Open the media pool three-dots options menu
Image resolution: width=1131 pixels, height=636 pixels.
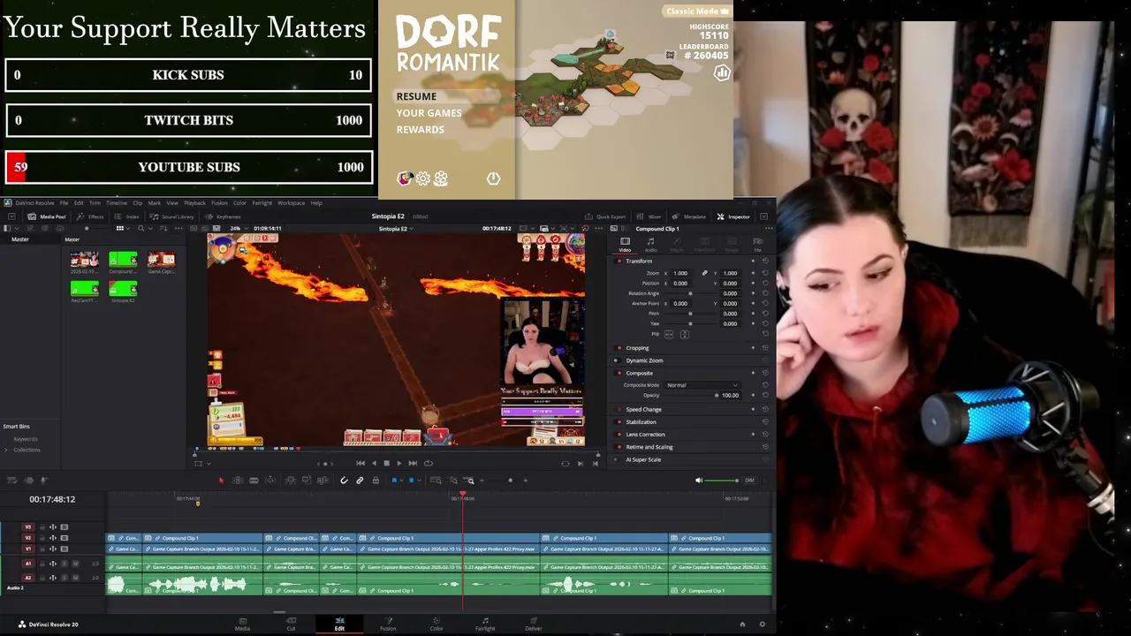click(x=178, y=229)
